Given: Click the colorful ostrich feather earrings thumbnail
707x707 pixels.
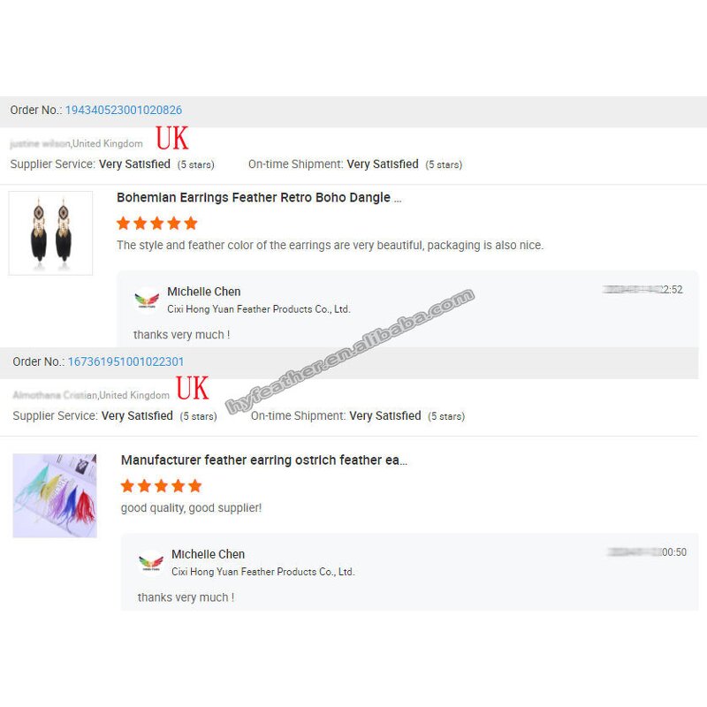Looking at the screenshot, I should tap(55, 496).
